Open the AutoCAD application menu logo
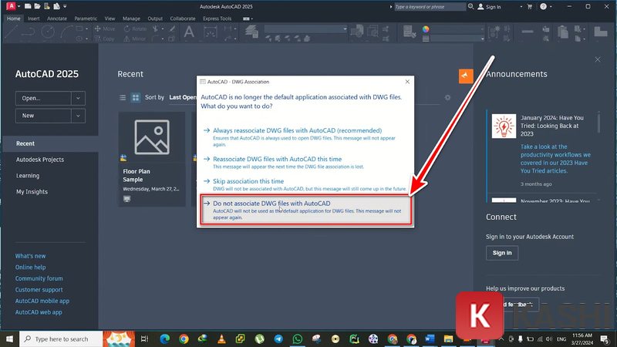Viewport: 617px width, 347px height. coord(11,6)
